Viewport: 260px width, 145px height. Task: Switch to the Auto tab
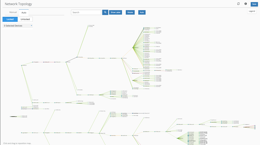pyautogui.click(x=24, y=13)
